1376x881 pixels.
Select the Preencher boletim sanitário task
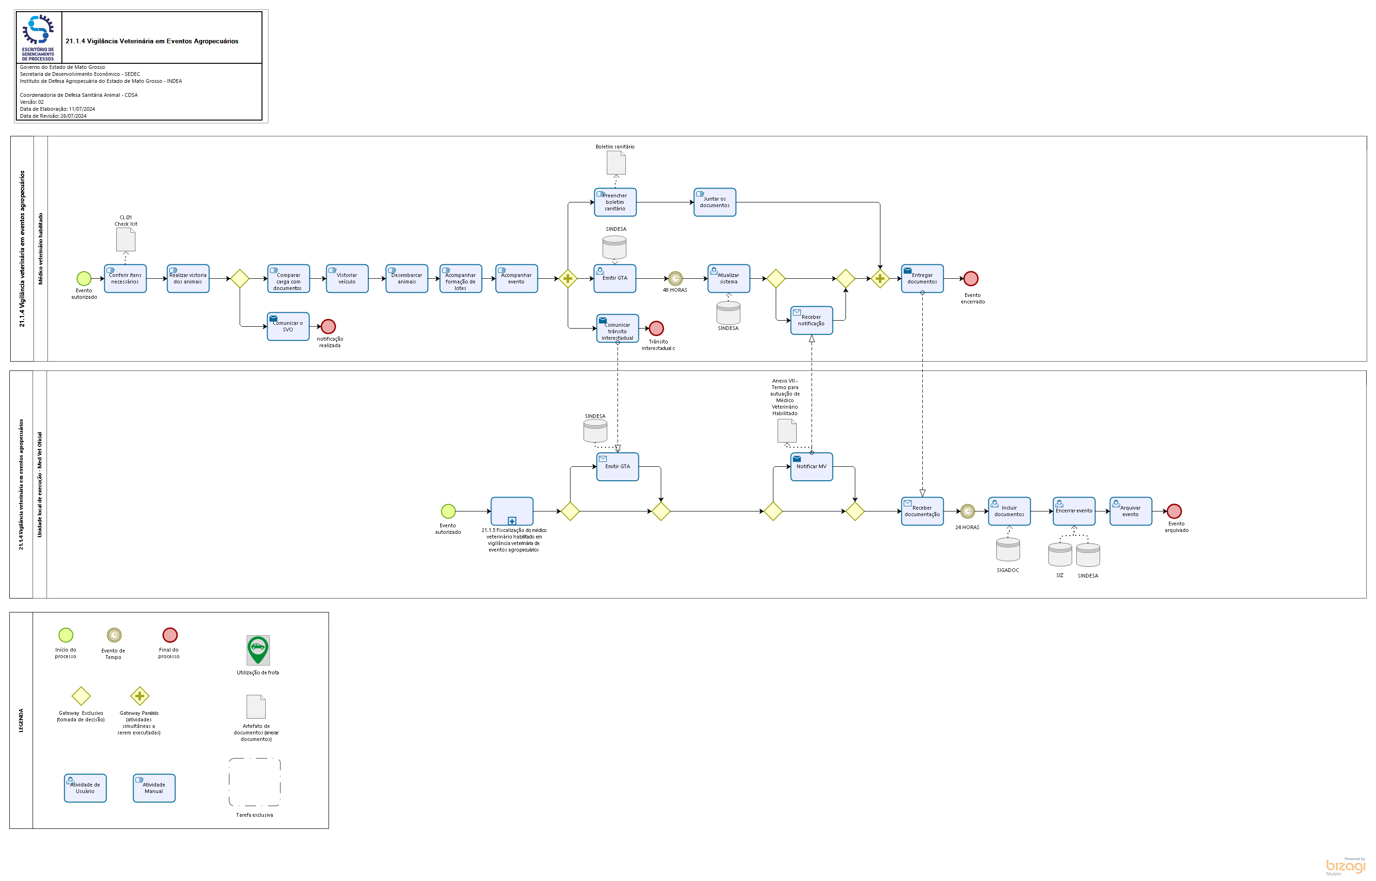click(x=615, y=202)
